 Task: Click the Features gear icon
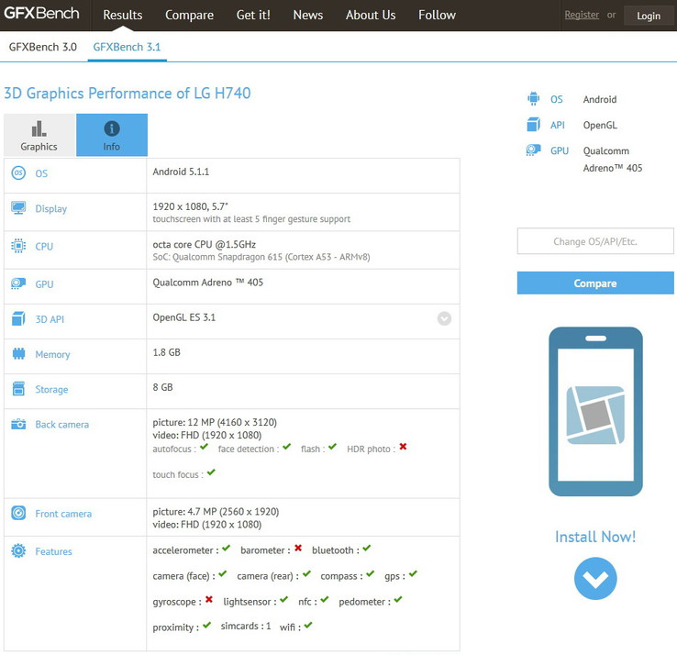[x=18, y=551]
